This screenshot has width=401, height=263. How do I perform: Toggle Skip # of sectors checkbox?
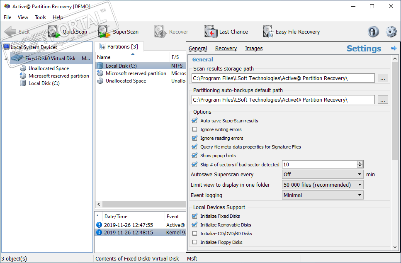(194, 164)
